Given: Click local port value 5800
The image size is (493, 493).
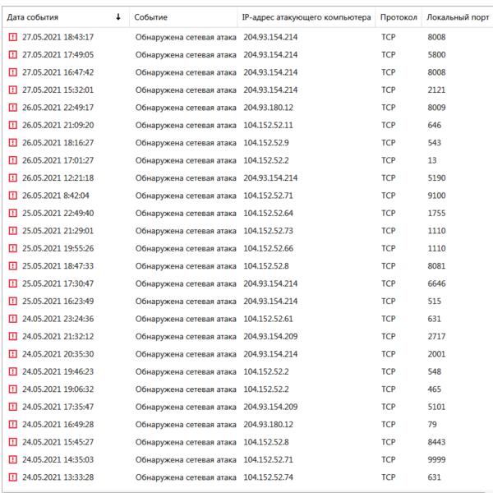Looking at the screenshot, I should pos(436,55).
